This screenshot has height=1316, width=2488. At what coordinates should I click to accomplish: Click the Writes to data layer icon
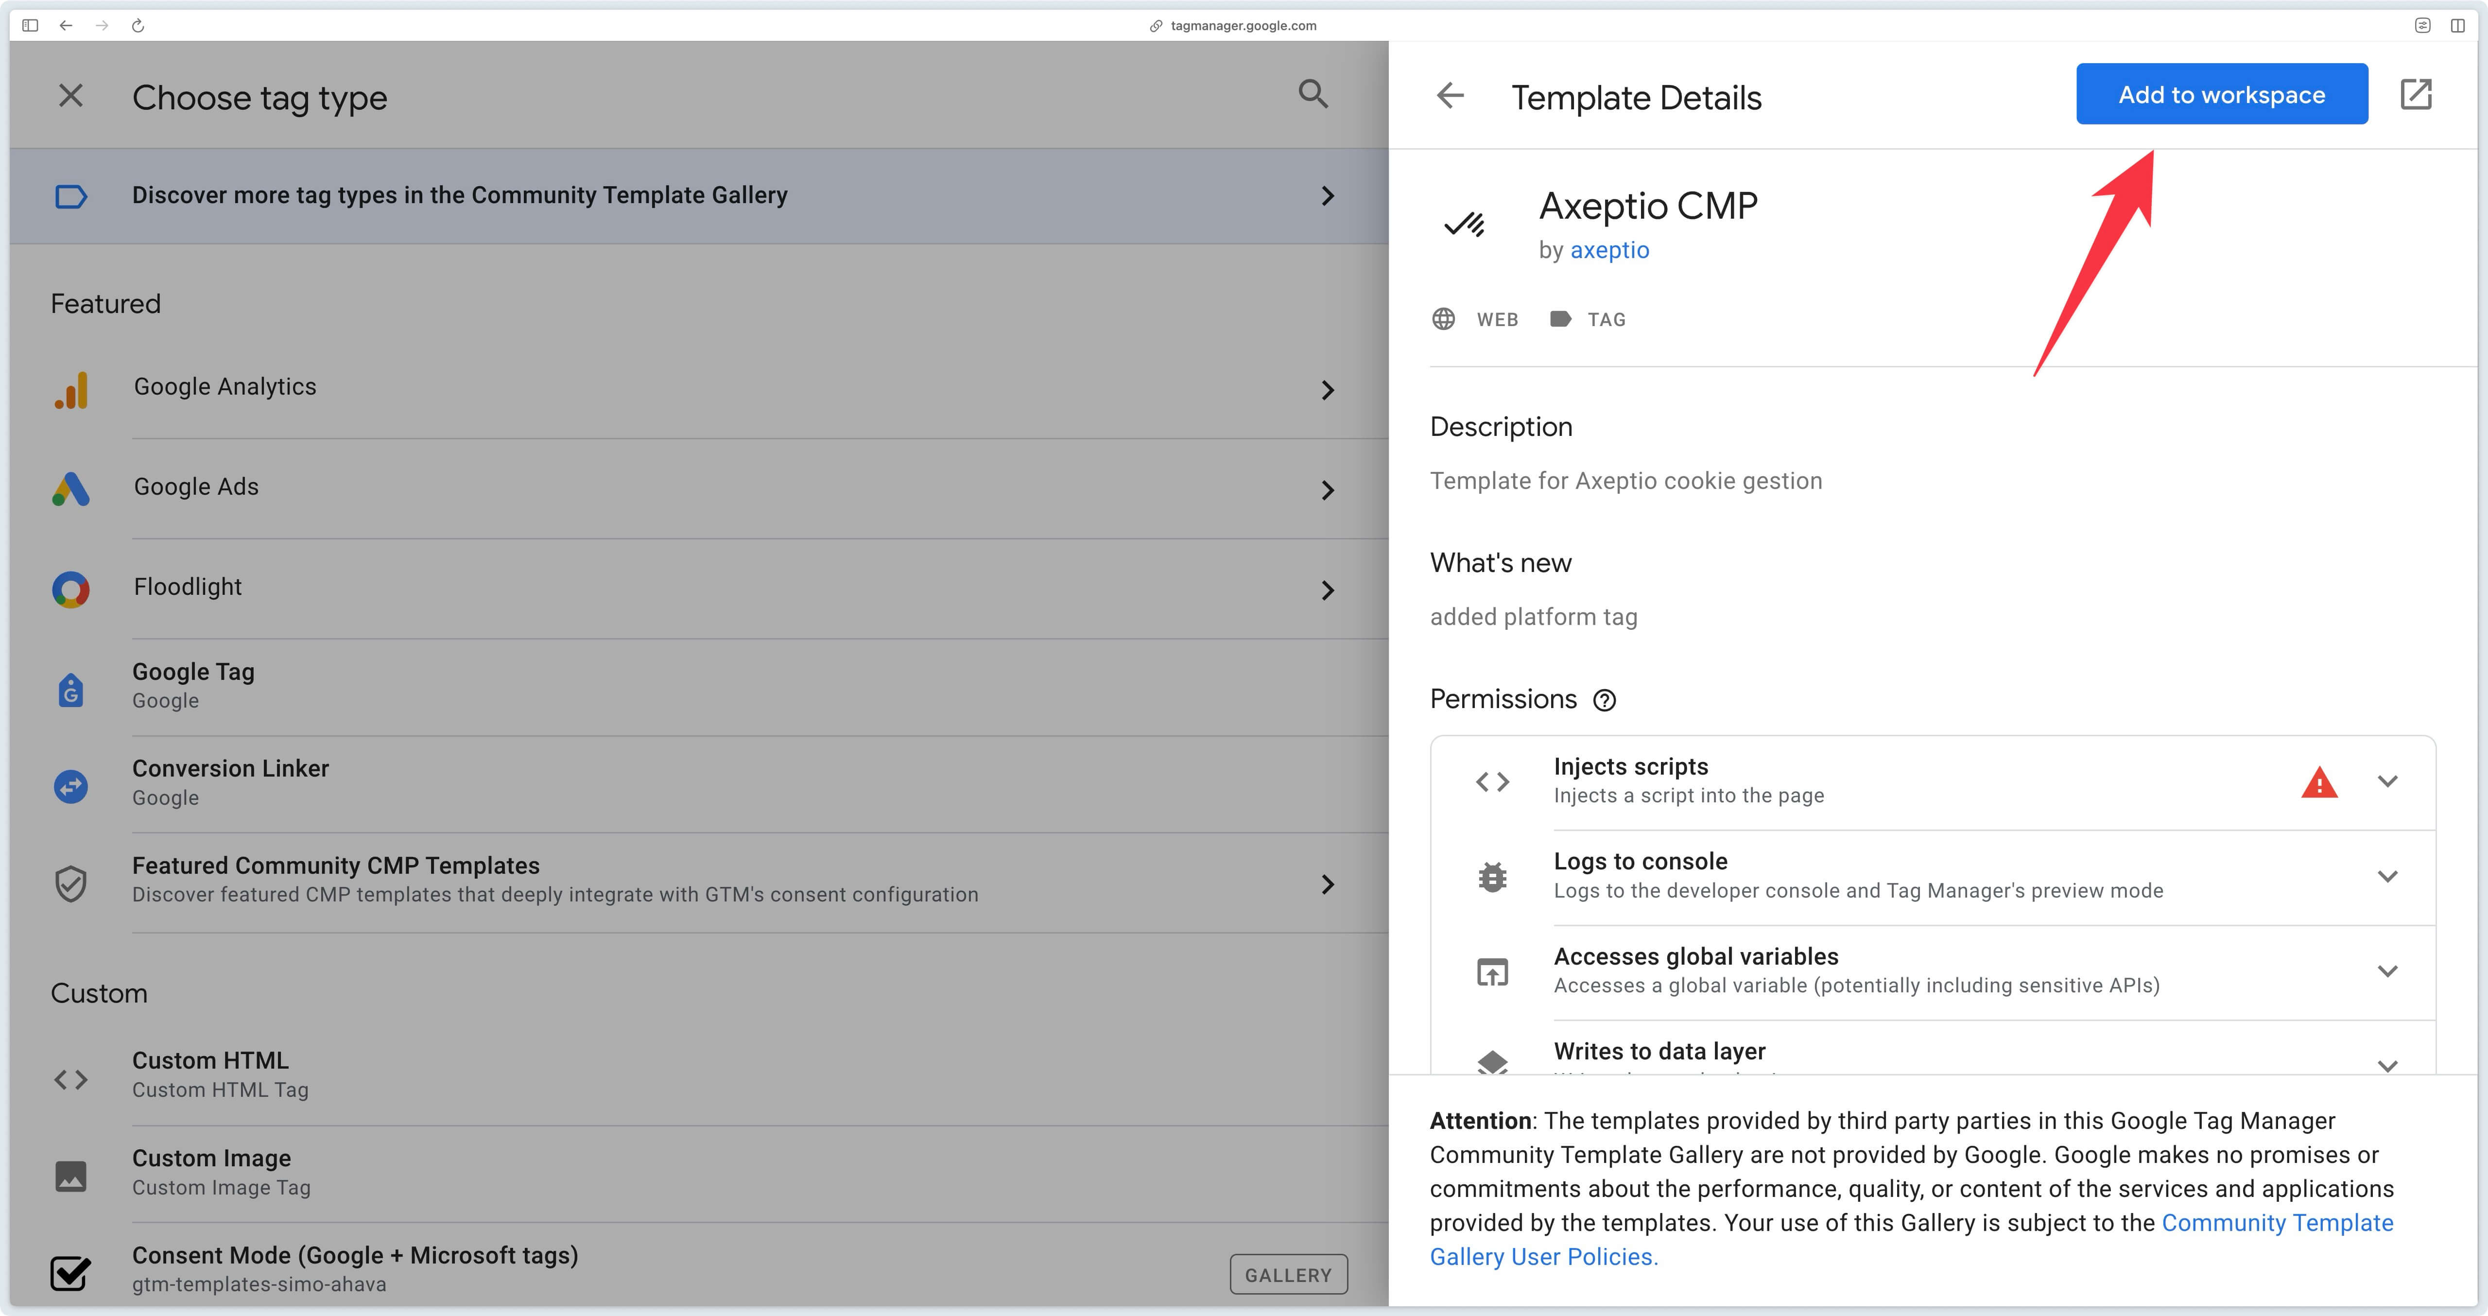[x=1492, y=1062]
